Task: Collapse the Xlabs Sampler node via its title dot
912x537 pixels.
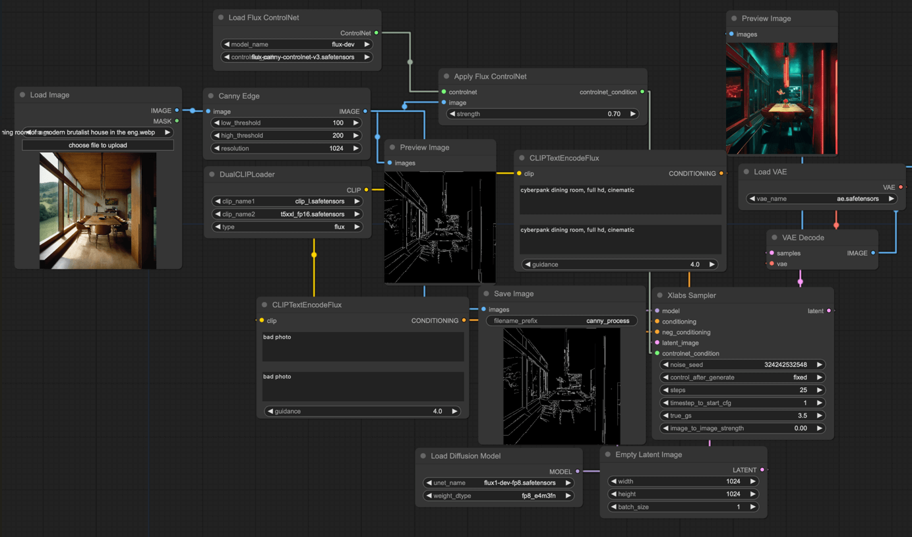Action: (660, 295)
